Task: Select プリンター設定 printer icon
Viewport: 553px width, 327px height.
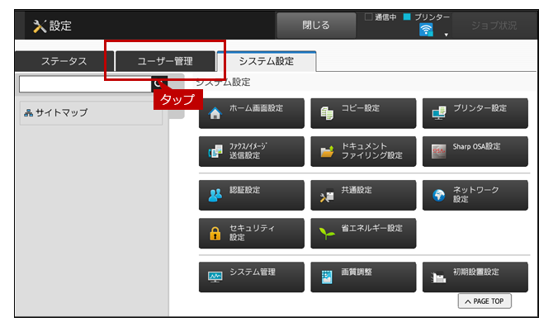Action: [x=439, y=113]
